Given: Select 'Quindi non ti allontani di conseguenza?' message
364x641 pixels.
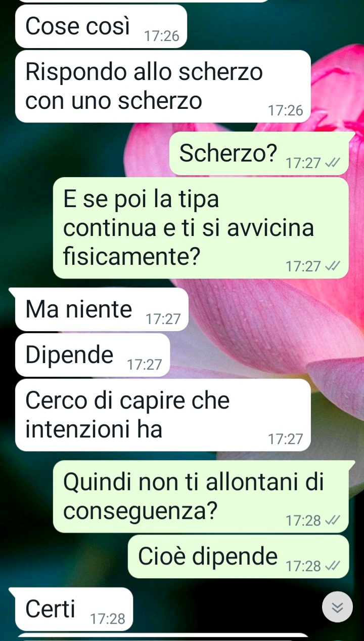Looking at the screenshot, I should pos(201,497).
